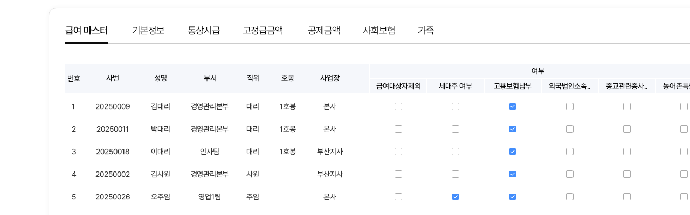Click the 사업장 column header

coord(330,78)
